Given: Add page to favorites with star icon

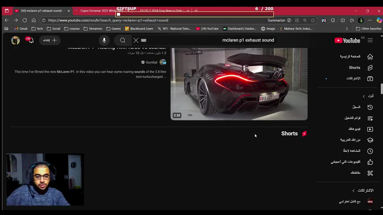Looking at the screenshot, I should (x=313, y=20).
